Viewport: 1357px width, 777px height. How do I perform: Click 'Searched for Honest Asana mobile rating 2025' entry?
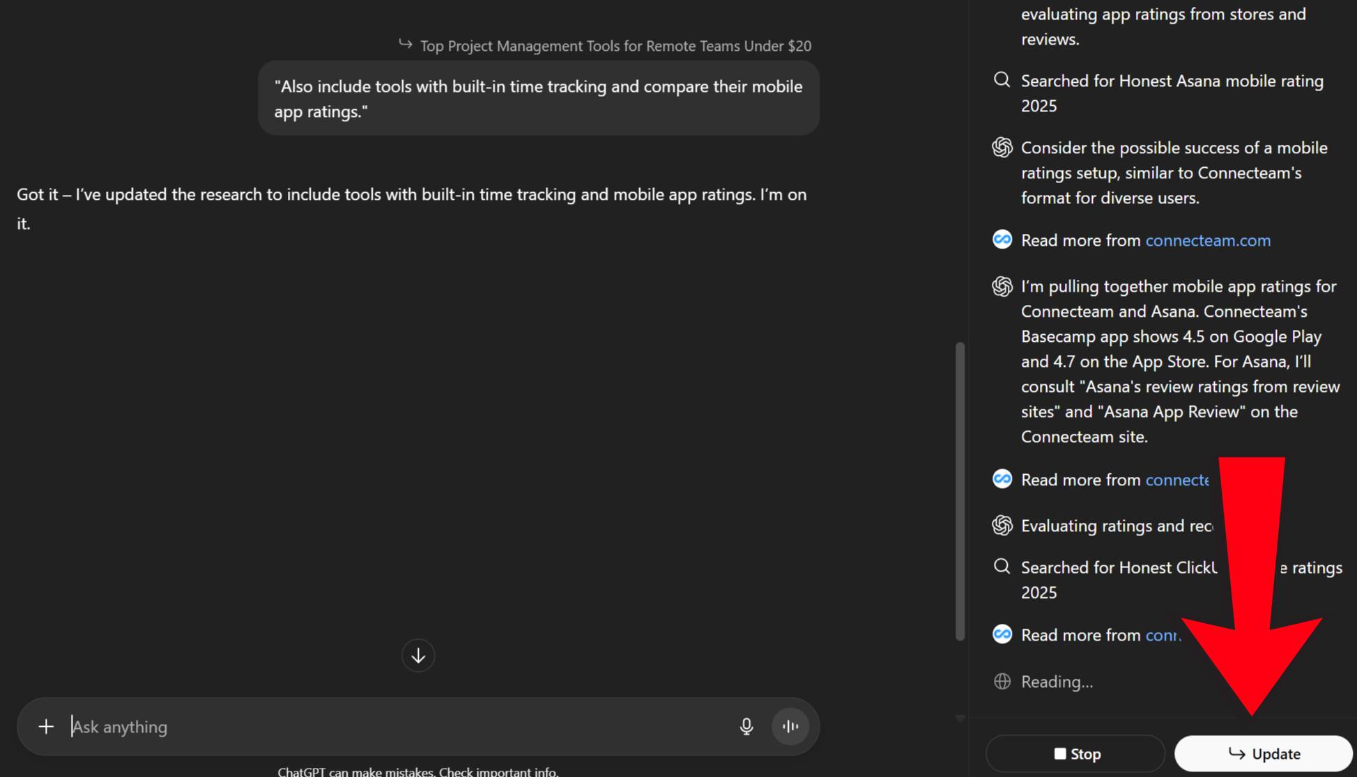pyautogui.click(x=1172, y=93)
